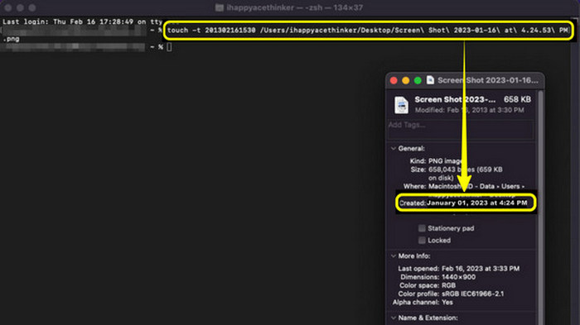Click the Info window vertical scrollbar
This screenshot has height=325, width=580.
(x=540, y=207)
